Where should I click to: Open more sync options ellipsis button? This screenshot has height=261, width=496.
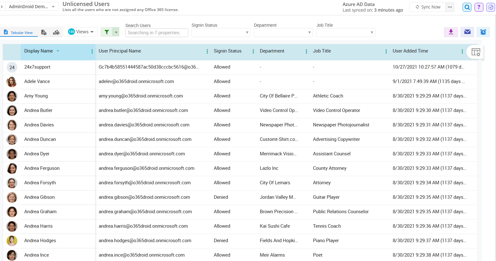click(x=450, y=7)
